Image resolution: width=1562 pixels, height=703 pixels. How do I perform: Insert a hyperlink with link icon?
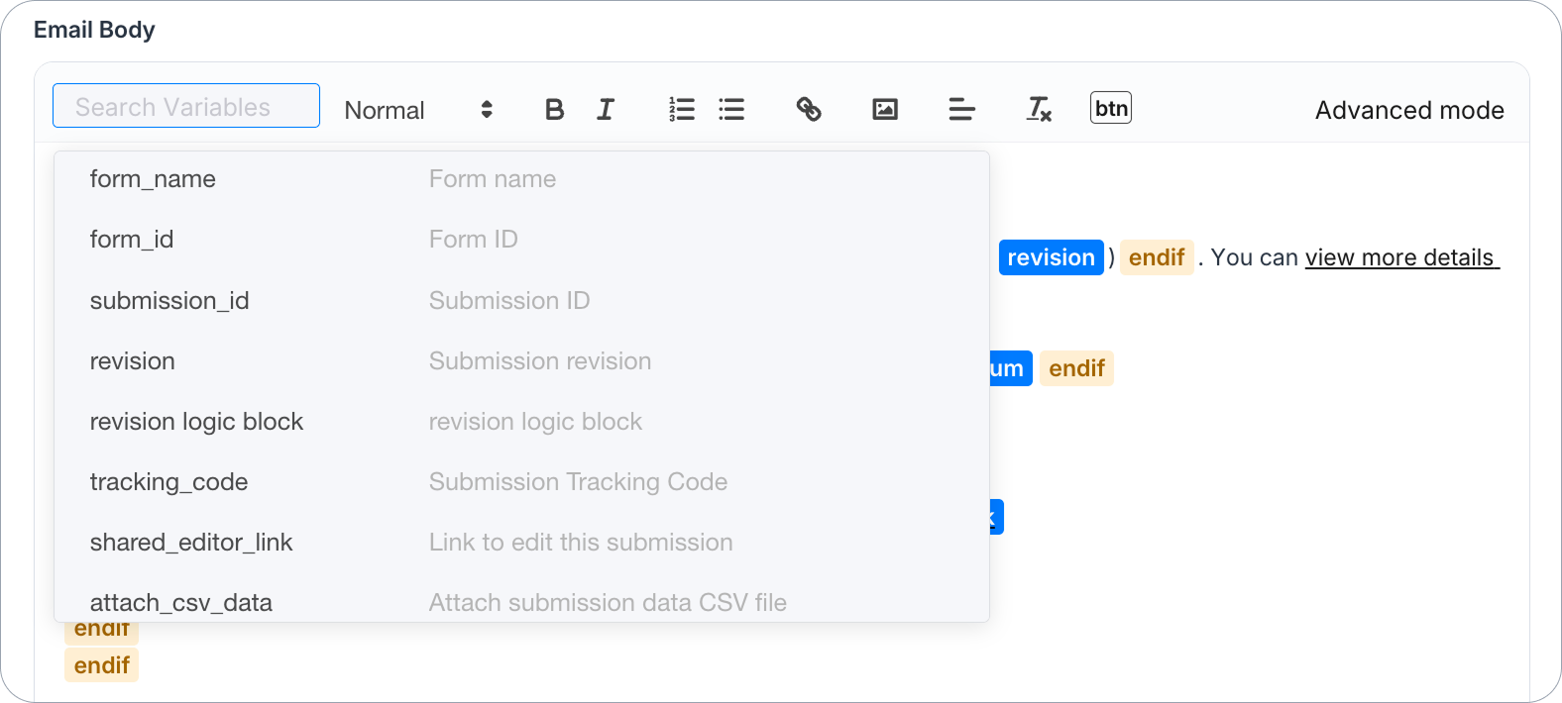coord(809,109)
